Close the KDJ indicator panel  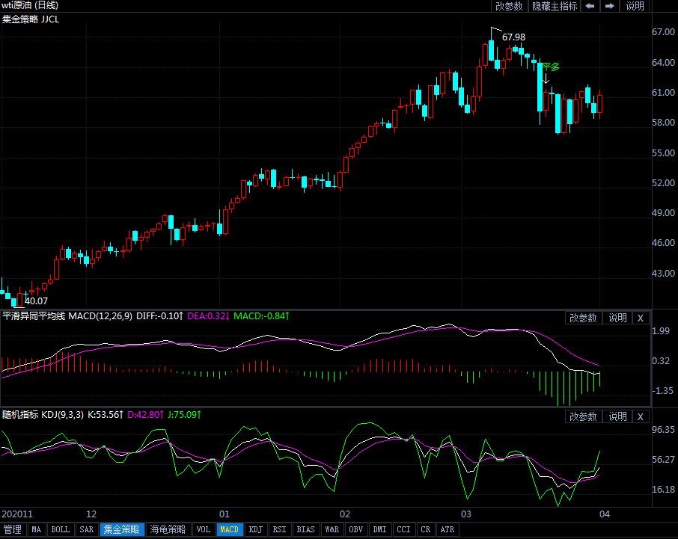click(640, 416)
